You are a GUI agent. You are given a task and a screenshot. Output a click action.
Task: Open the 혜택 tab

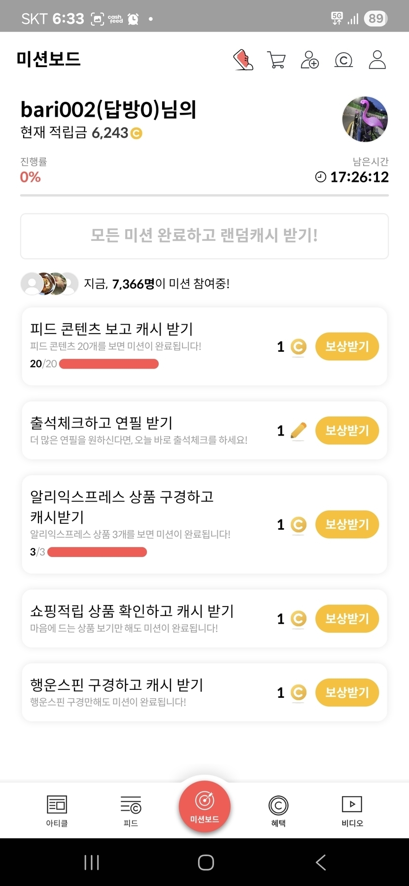[x=278, y=811]
